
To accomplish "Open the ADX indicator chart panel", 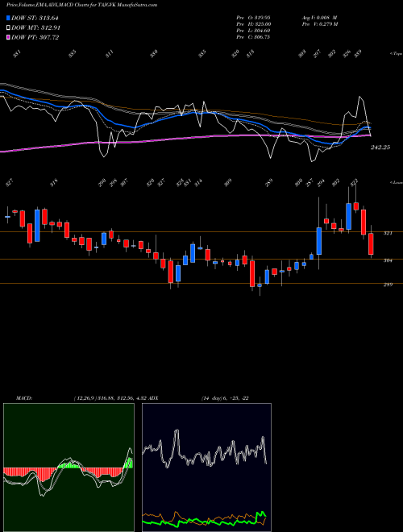I will coord(206,468).
